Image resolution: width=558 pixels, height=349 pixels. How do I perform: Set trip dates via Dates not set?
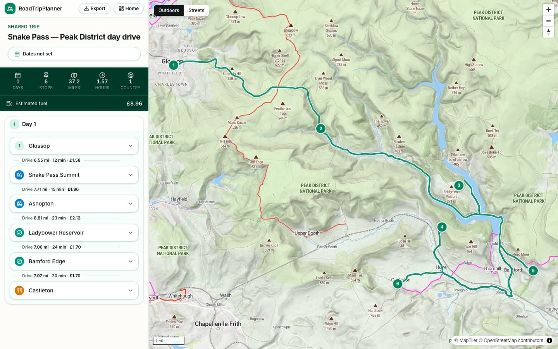74,54
